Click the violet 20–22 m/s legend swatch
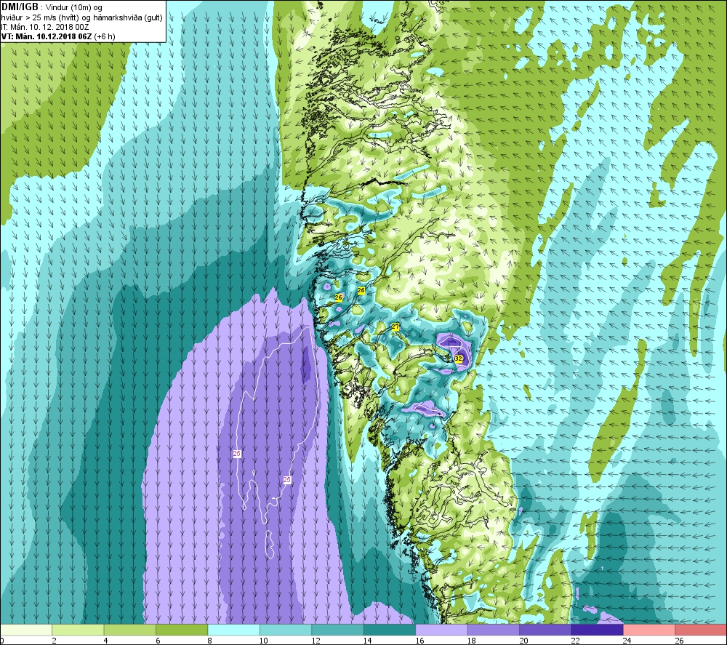 [545, 630]
